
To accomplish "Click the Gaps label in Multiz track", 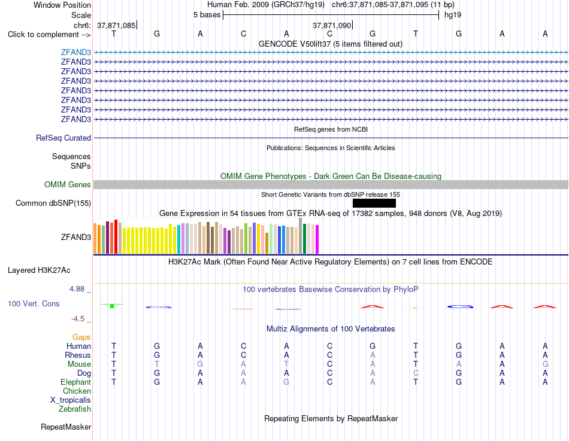I will (81, 337).
